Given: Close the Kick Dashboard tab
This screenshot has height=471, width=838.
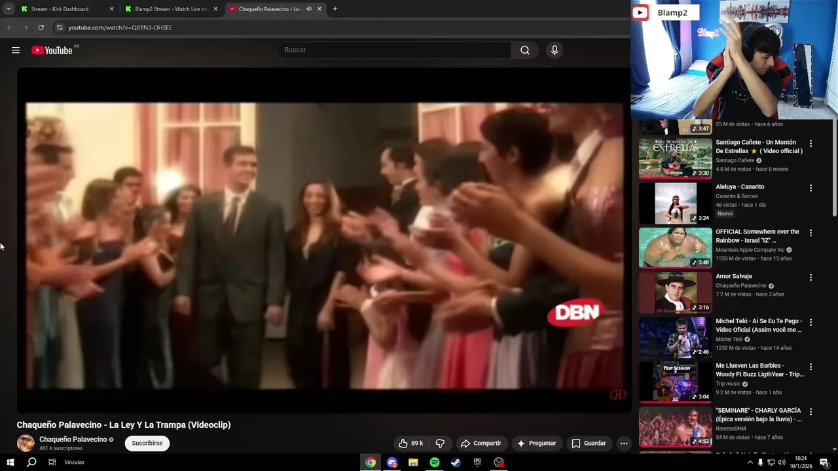Looking at the screenshot, I should tap(111, 9).
